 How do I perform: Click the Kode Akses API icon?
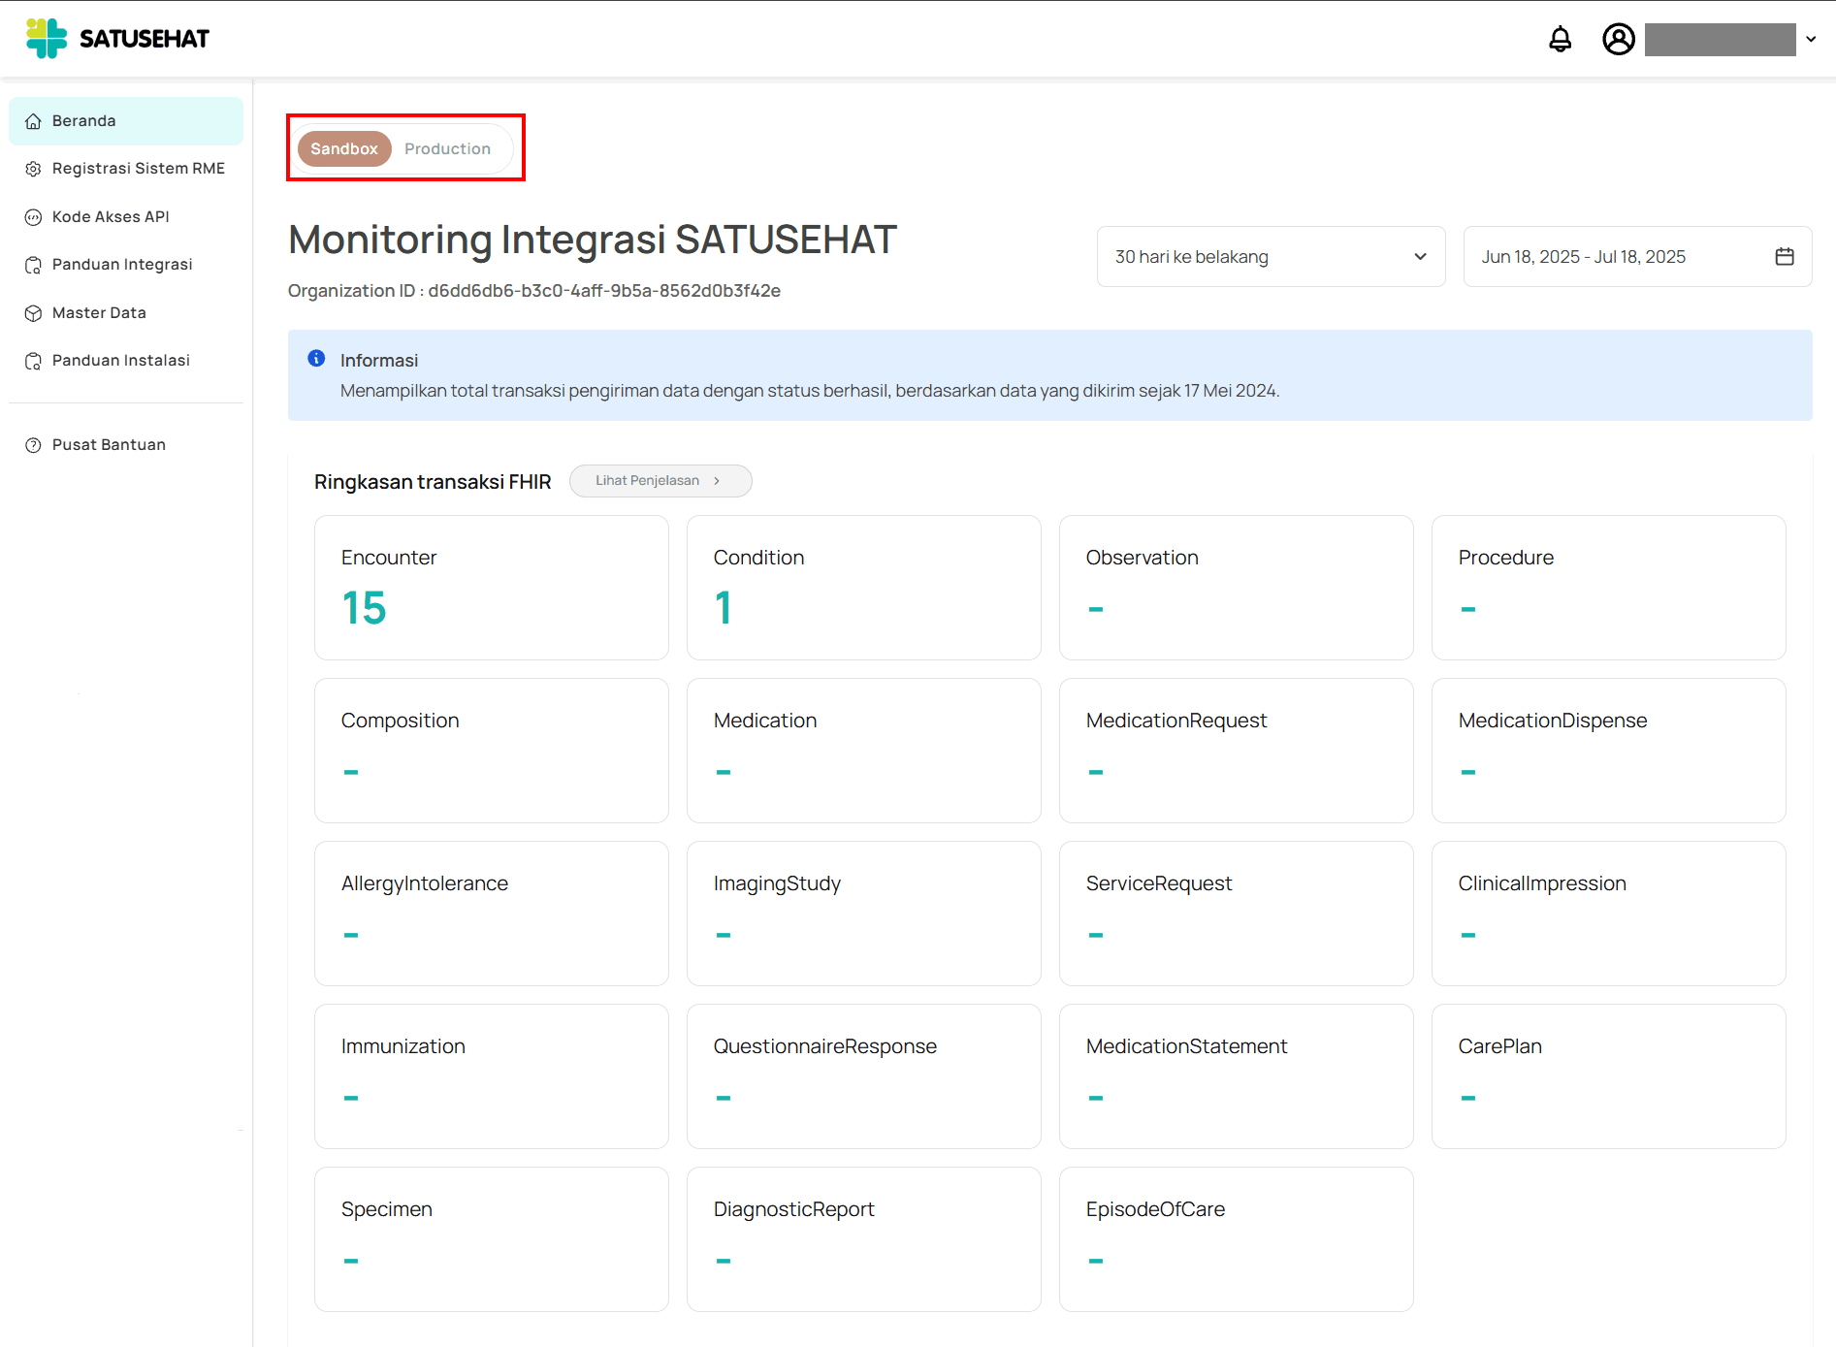coord(34,216)
